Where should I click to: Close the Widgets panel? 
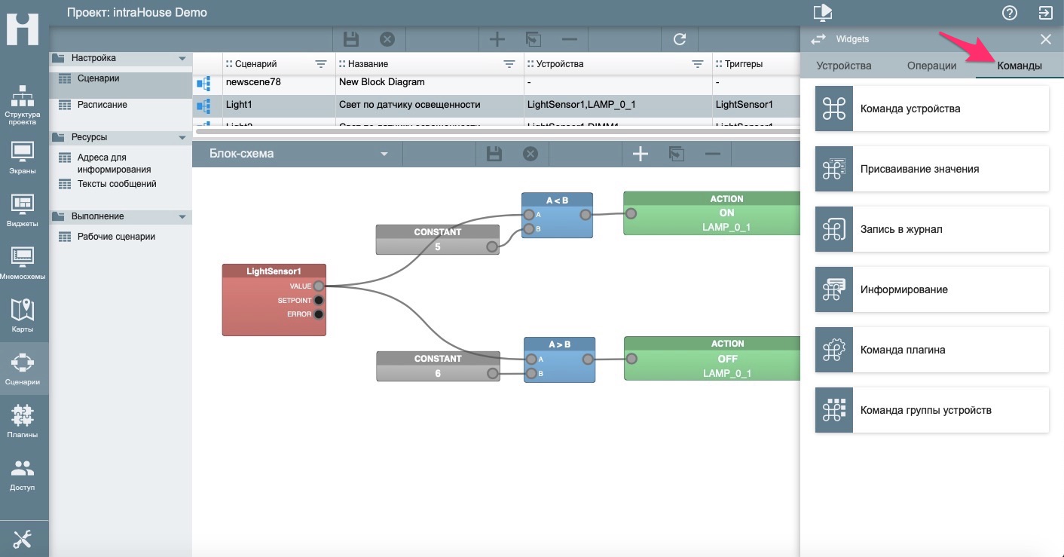pos(1045,39)
